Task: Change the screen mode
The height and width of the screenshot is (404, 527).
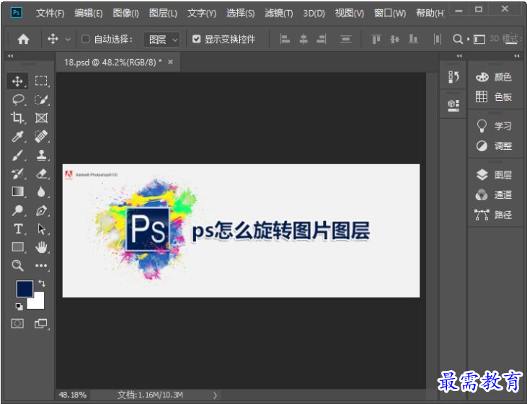Action: [41, 323]
